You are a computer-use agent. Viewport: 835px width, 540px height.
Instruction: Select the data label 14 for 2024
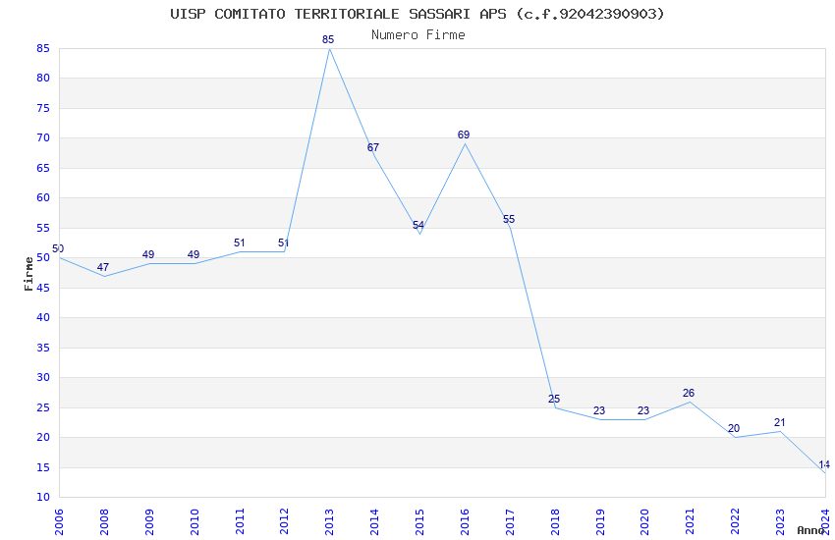(824, 464)
